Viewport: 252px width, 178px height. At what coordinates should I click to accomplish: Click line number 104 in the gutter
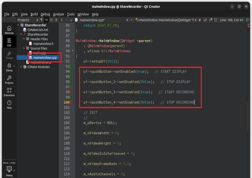pyautogui.click(x=67, y=123)
